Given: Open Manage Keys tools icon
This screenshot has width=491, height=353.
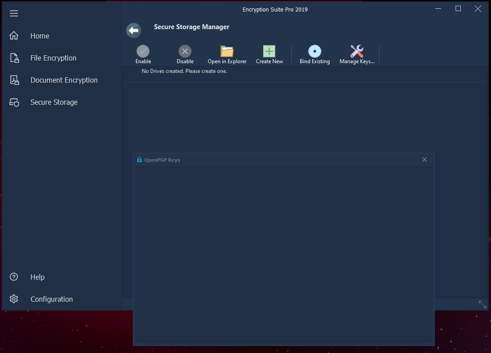Looking at the screenshot, I should 357,51.
